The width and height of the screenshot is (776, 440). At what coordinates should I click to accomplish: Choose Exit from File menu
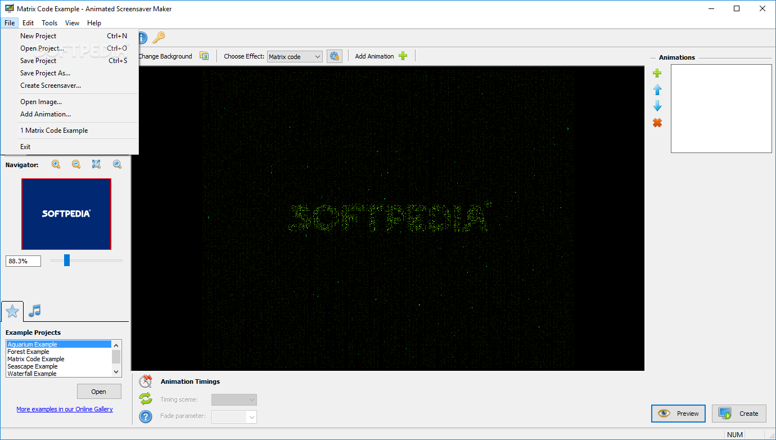[x=70, y=147]
